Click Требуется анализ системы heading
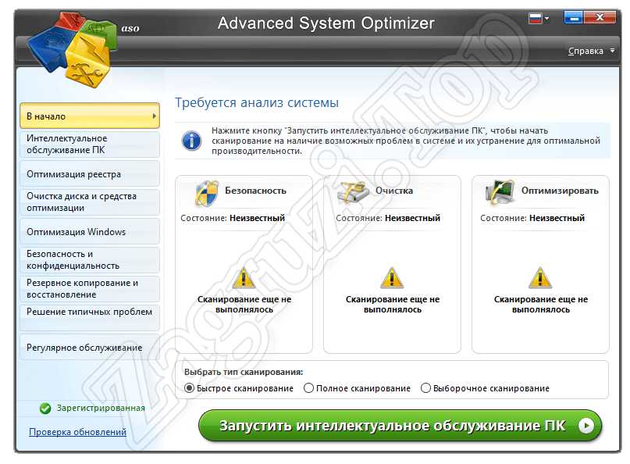The image size is (630, 464). (x=257, y=102)
